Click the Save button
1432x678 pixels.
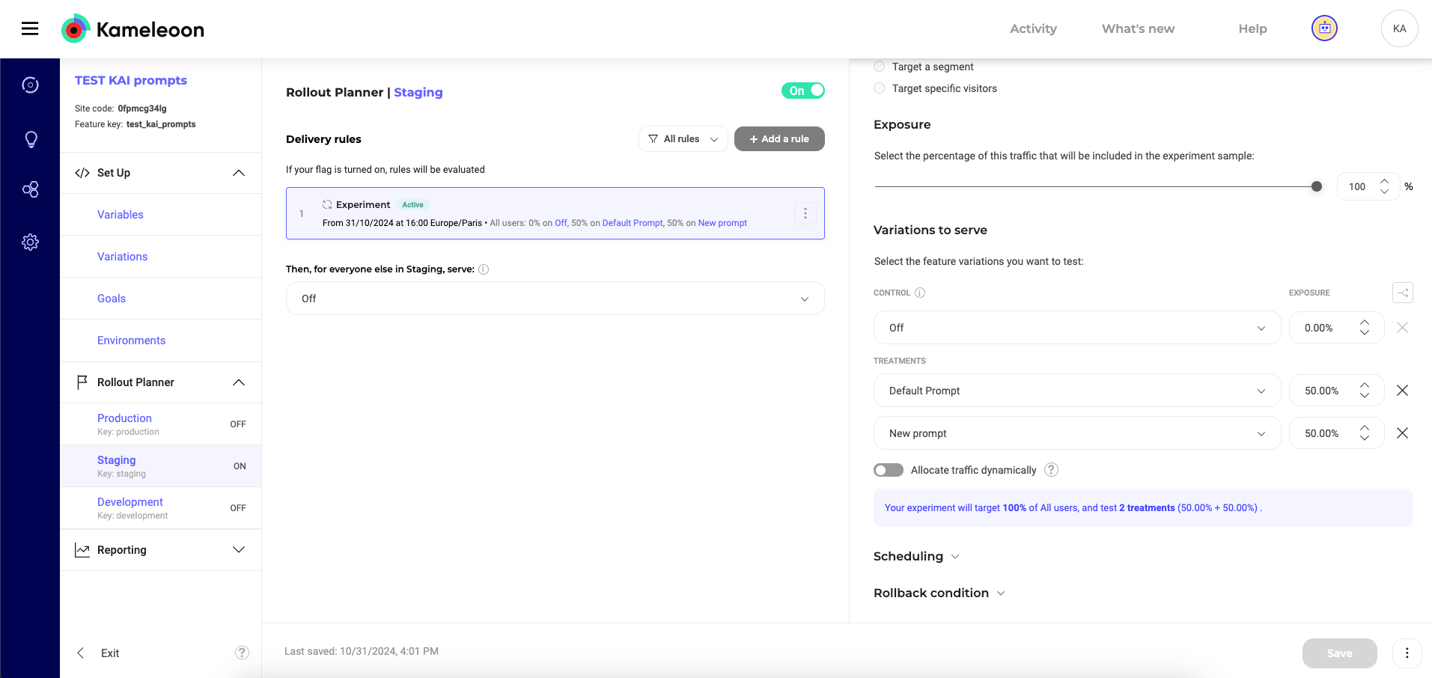tap(1339, 653)
